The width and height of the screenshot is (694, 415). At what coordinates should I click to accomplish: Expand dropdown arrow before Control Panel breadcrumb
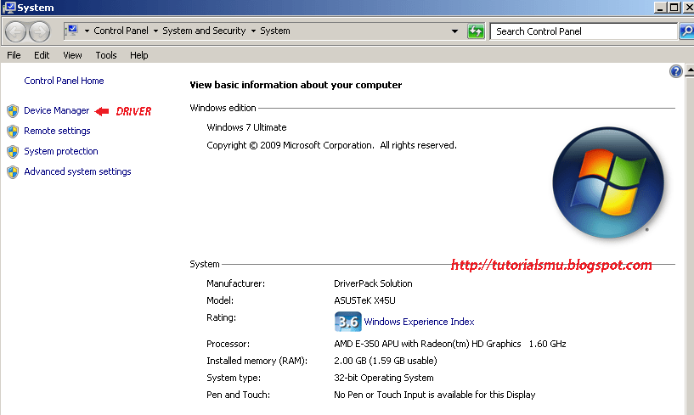[x=87, y=31]
